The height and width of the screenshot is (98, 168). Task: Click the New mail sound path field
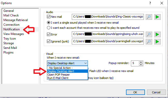pos(108,17)
